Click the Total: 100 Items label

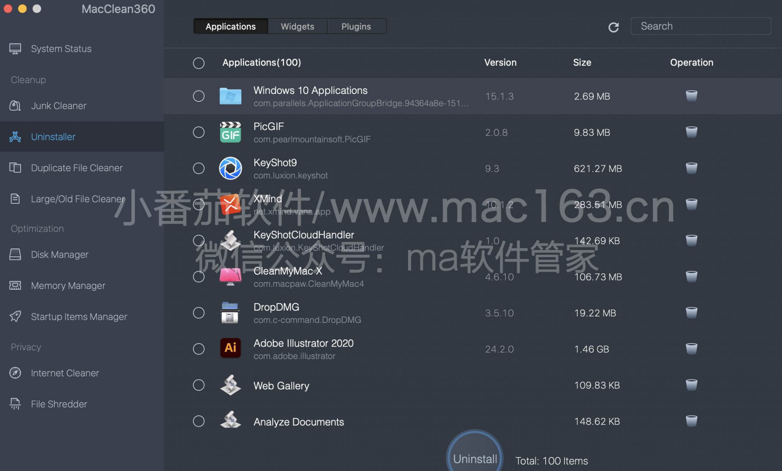coord(551,461)
